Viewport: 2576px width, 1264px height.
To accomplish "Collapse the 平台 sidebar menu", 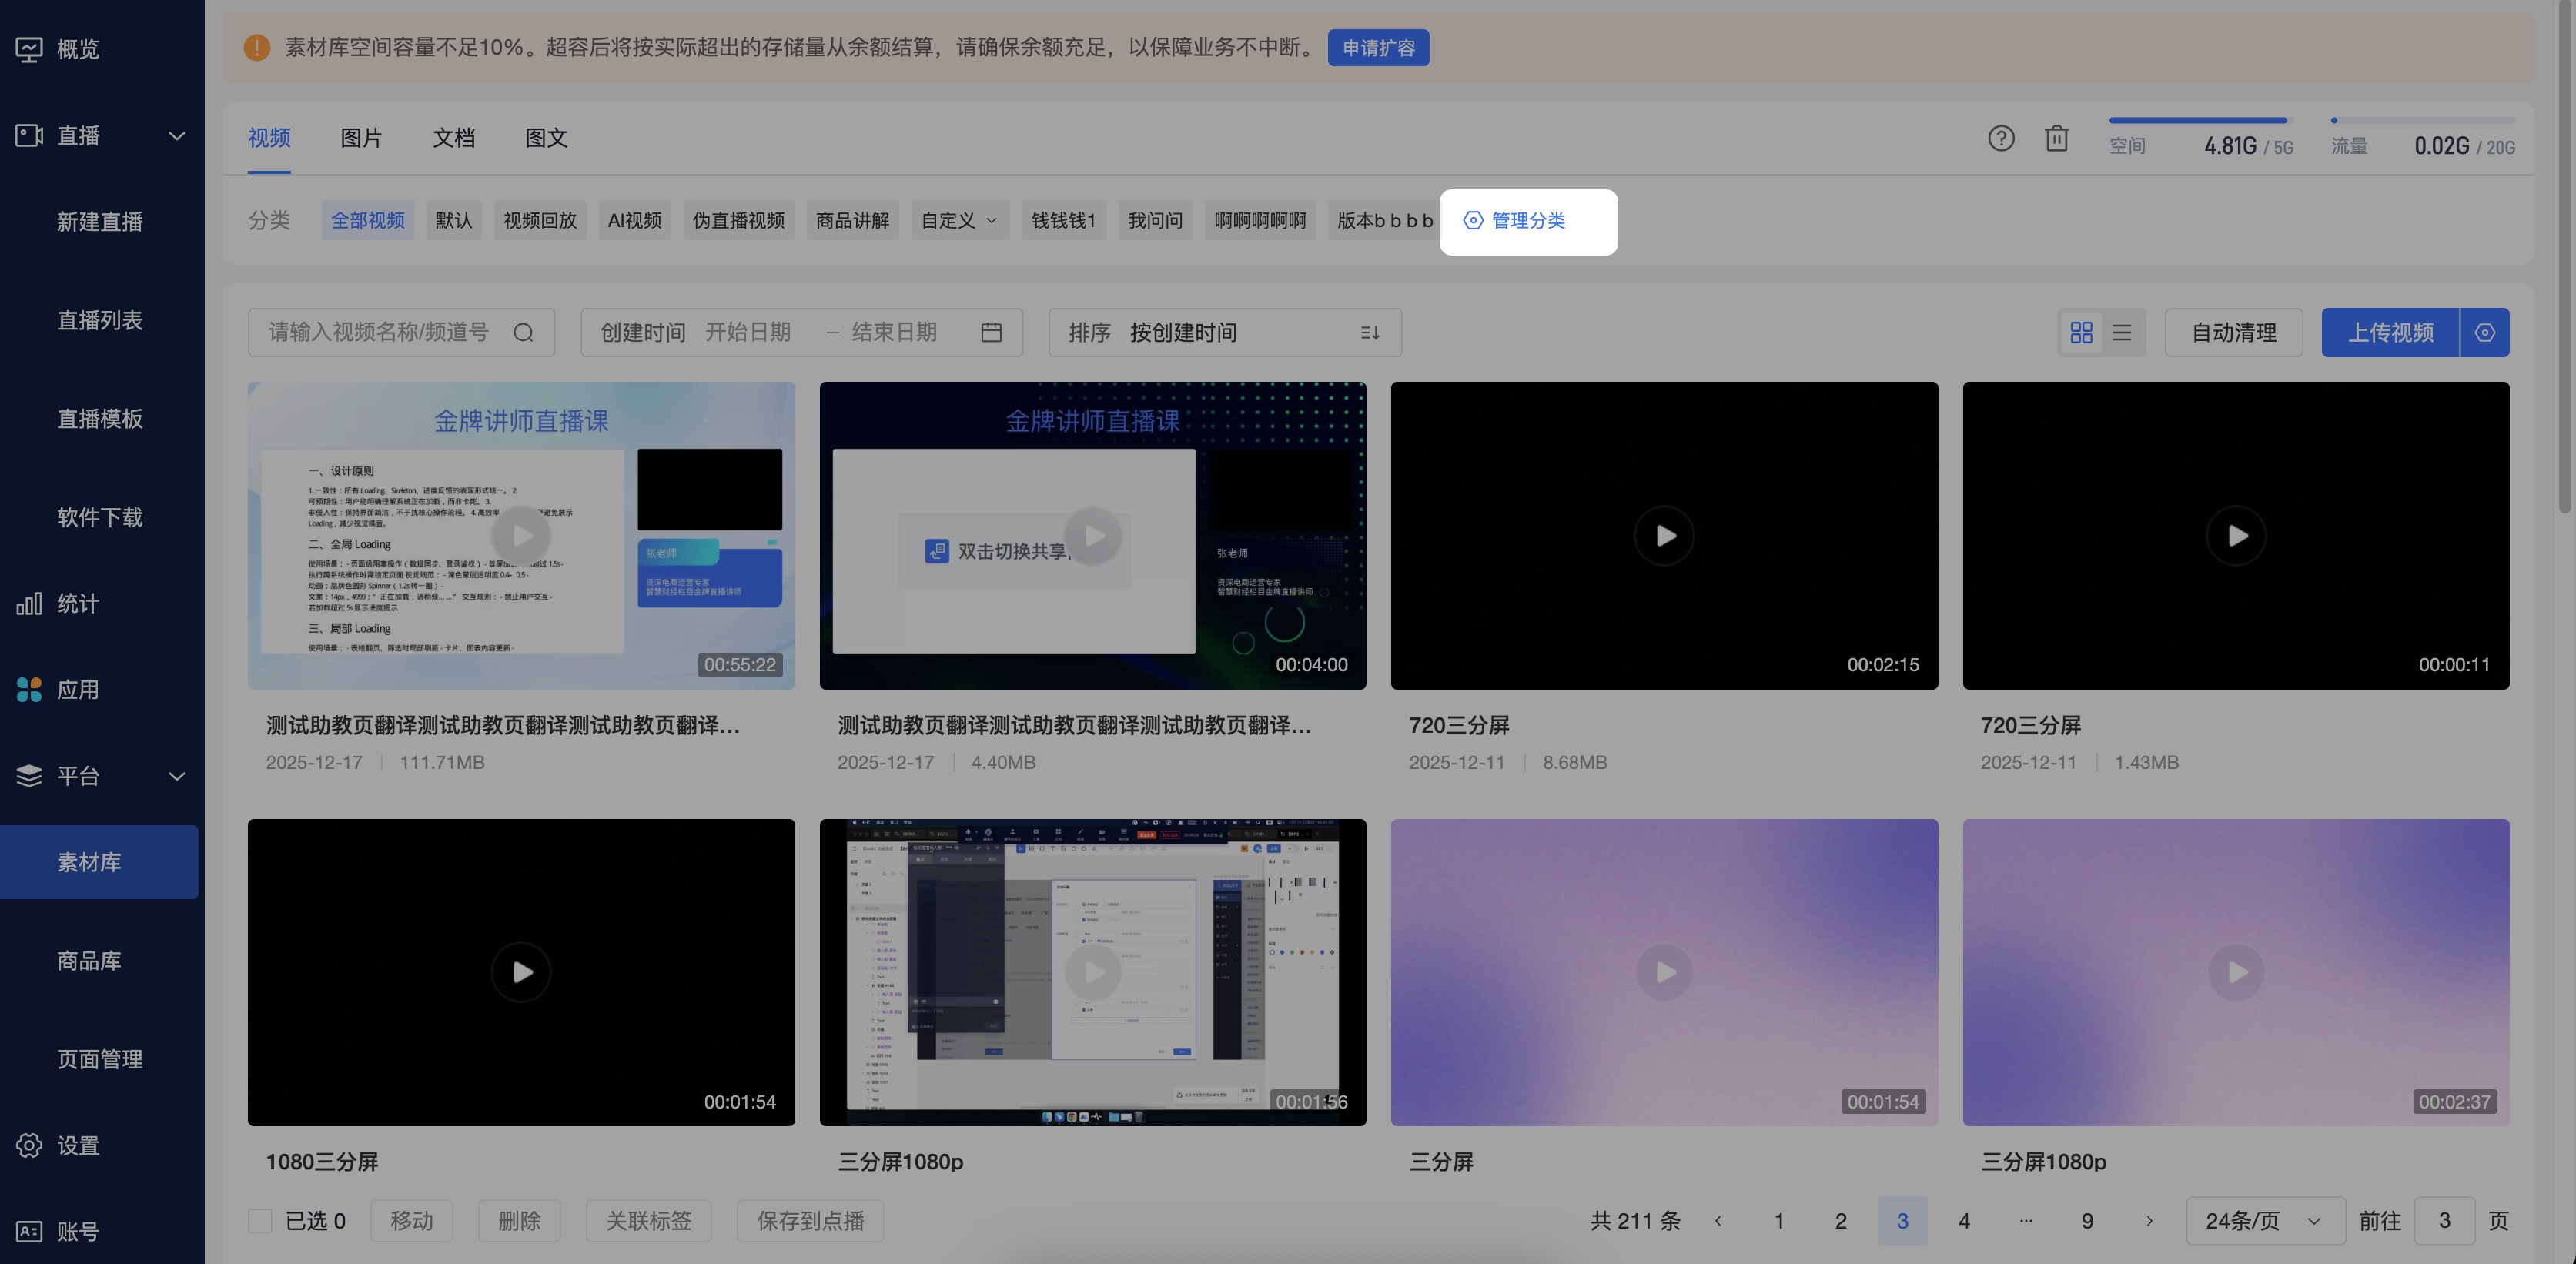I will (x=176, y=776).
